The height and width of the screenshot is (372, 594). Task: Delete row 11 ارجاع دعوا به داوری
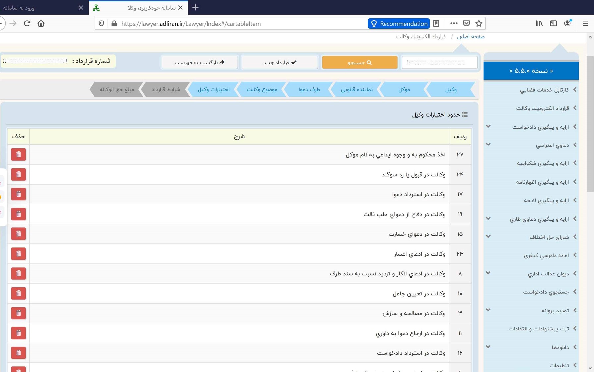click(18, 333)
